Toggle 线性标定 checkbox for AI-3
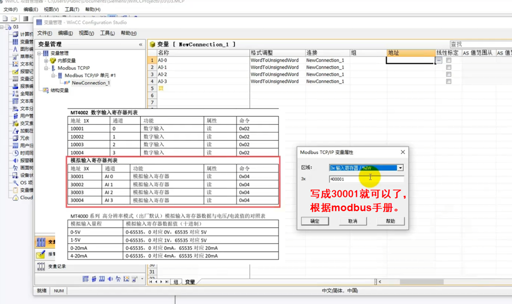 pos(449,81)
